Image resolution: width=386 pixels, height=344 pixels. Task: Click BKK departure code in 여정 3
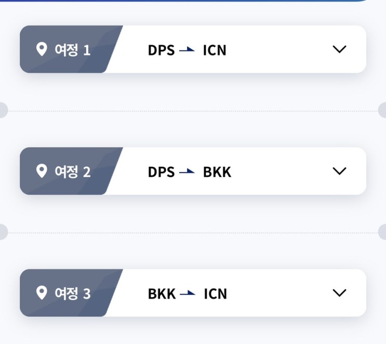tap(162, 294)
